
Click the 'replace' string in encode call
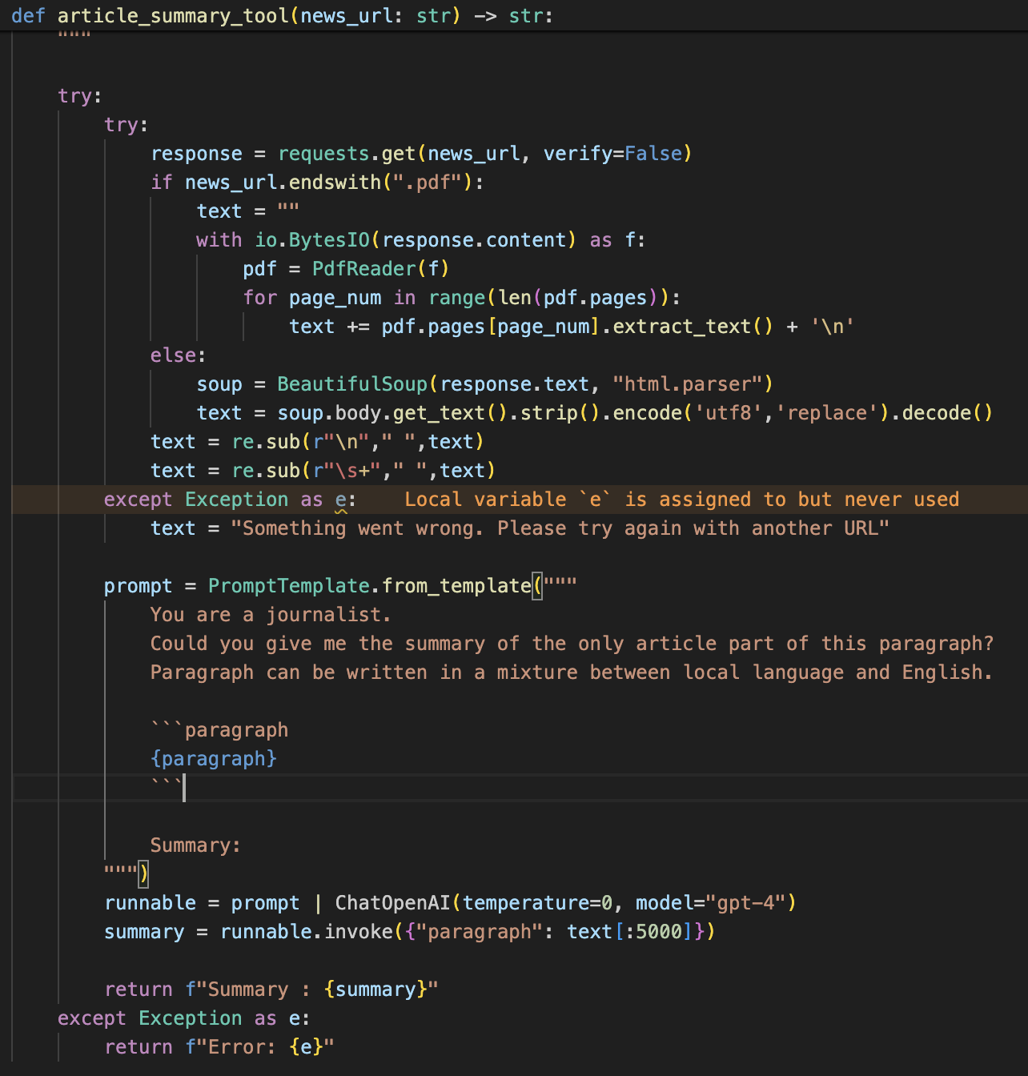tap(828, 413)
